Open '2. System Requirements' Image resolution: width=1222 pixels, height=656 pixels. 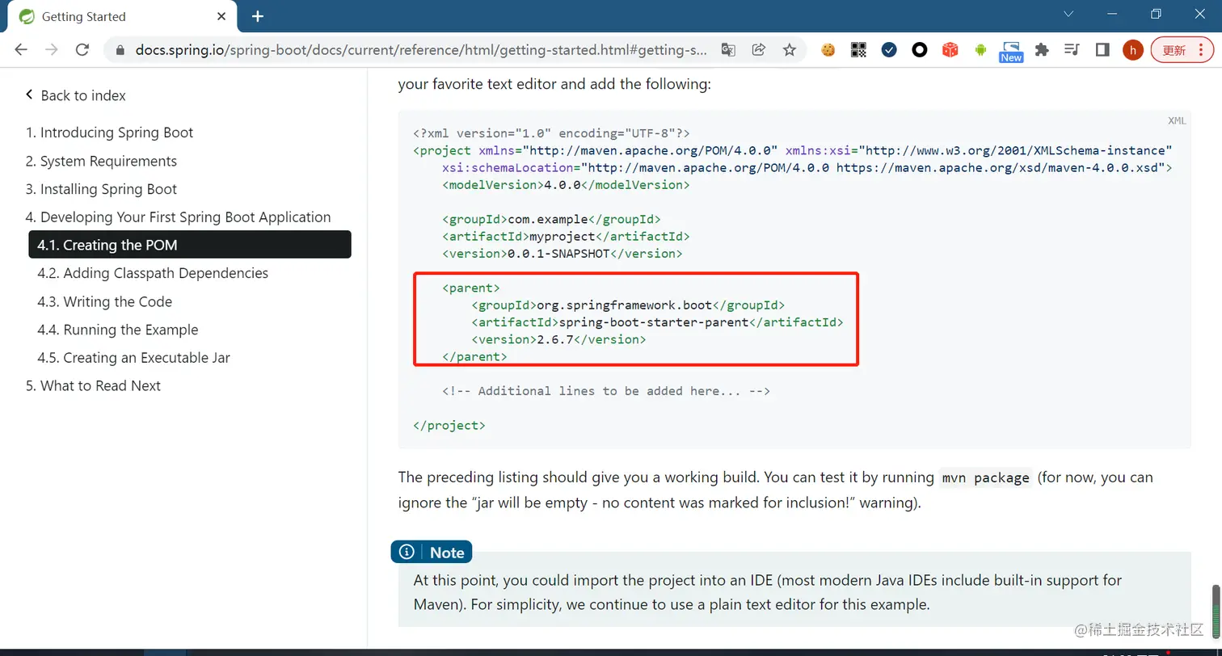(x=101, y=161)
